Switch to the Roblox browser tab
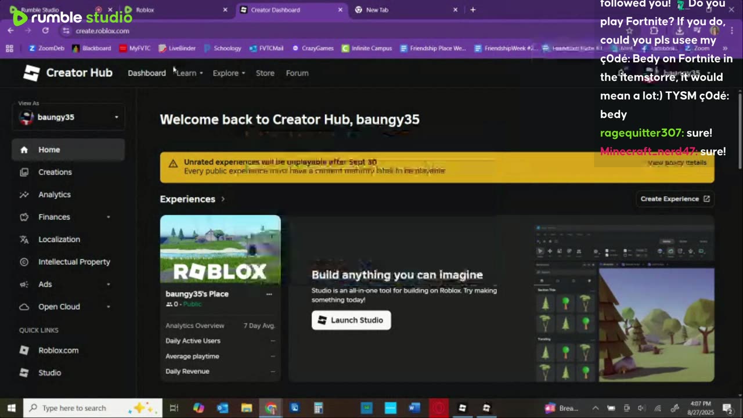The image size is (743, 418). point(175,10)
